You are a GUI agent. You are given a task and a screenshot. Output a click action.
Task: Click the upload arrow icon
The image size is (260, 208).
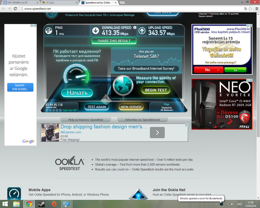(142, 31)
